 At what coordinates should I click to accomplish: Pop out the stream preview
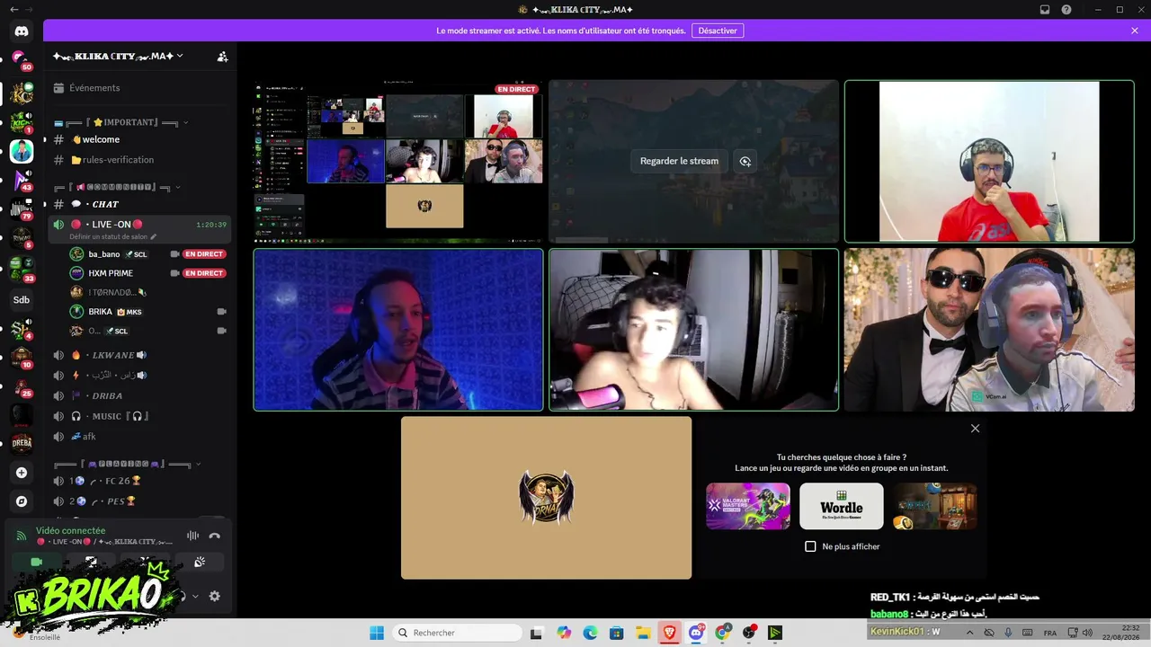click(x=745, y=162)
